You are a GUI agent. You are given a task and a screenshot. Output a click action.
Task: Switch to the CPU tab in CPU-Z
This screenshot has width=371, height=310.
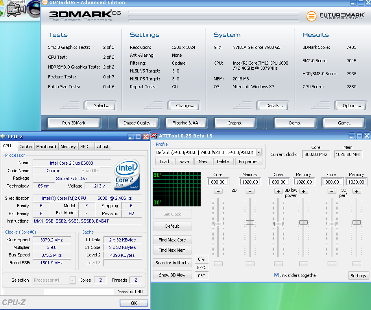[7, 146]
